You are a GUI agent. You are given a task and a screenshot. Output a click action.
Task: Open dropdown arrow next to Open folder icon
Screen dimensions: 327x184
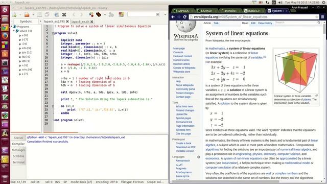click(x=33, y=15)
